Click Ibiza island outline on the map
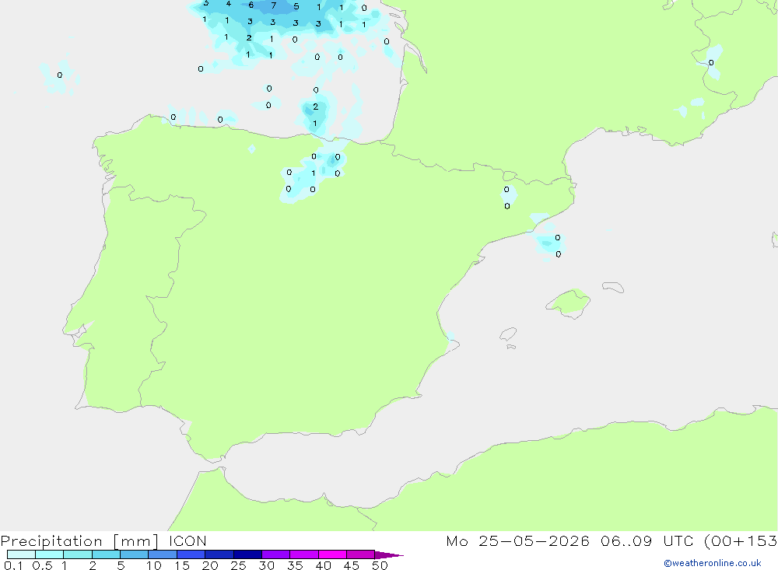 click(508, 334)
